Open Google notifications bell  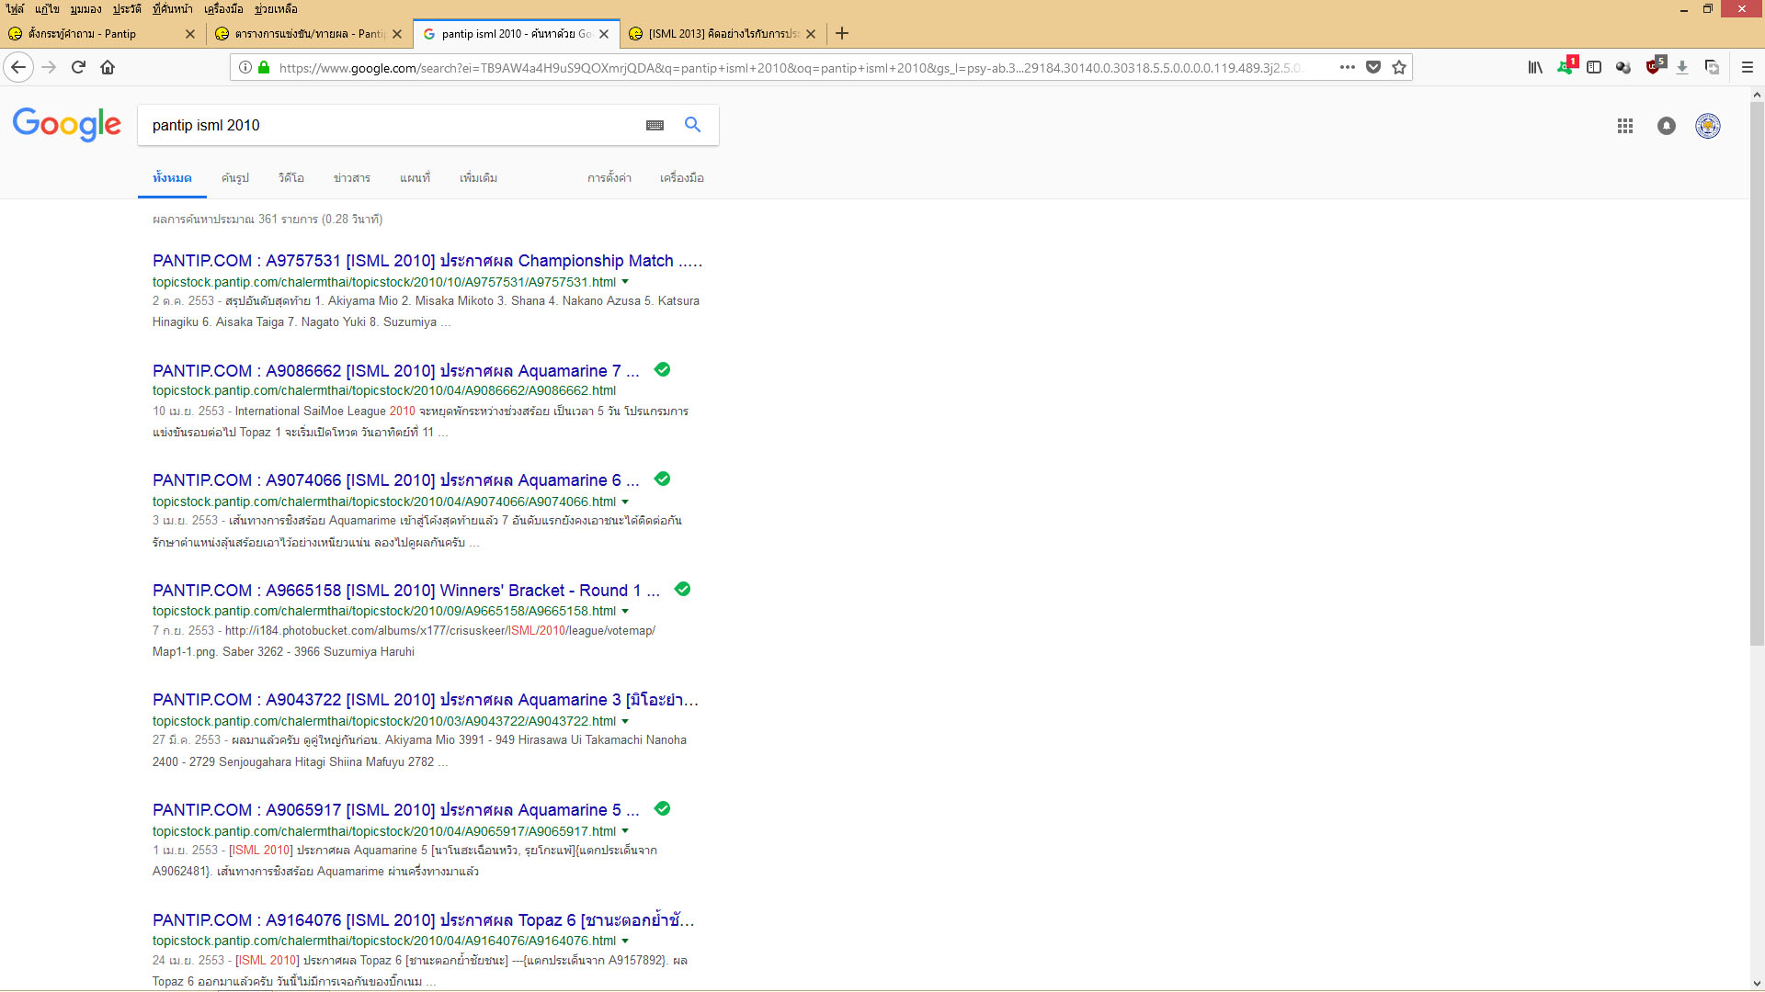(x=1666, y=126)
